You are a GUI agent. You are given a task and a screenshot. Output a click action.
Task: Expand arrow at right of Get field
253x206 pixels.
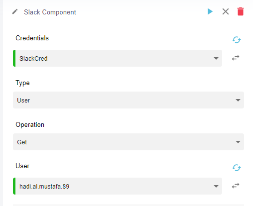(238, 142)
